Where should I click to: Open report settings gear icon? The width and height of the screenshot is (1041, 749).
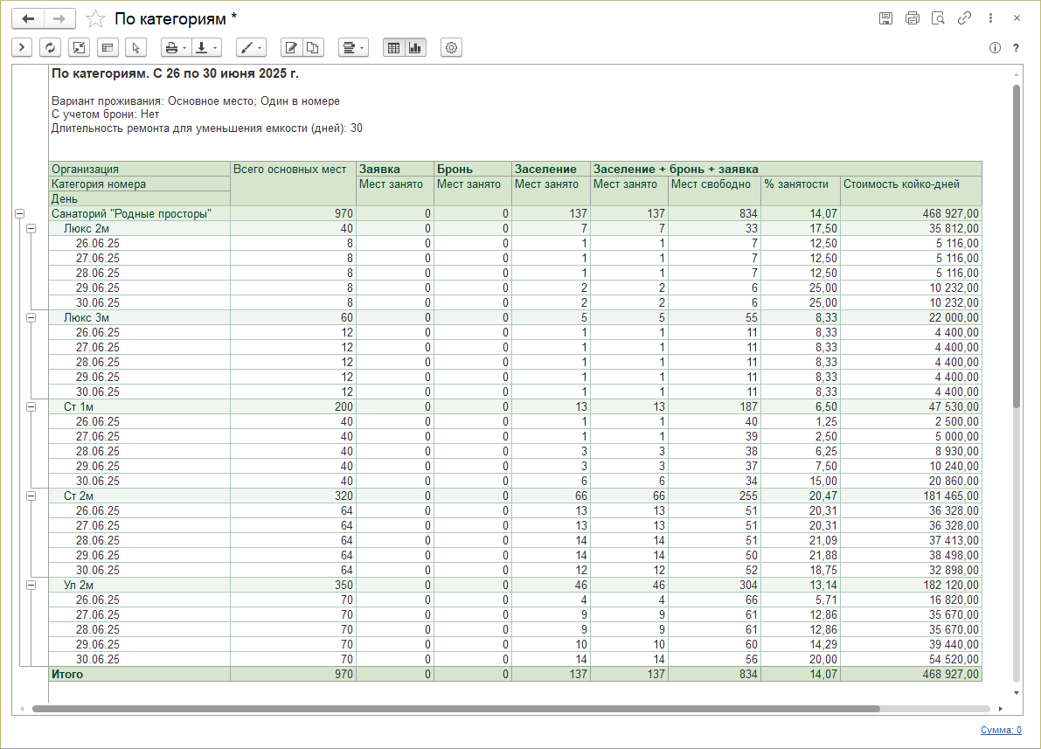pyautogui.click(x=452, y=47)
